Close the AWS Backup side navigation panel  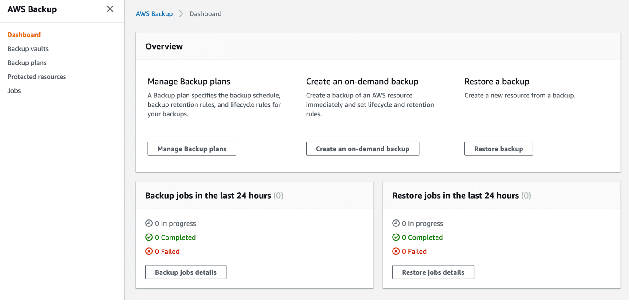[x=110, y=9]
